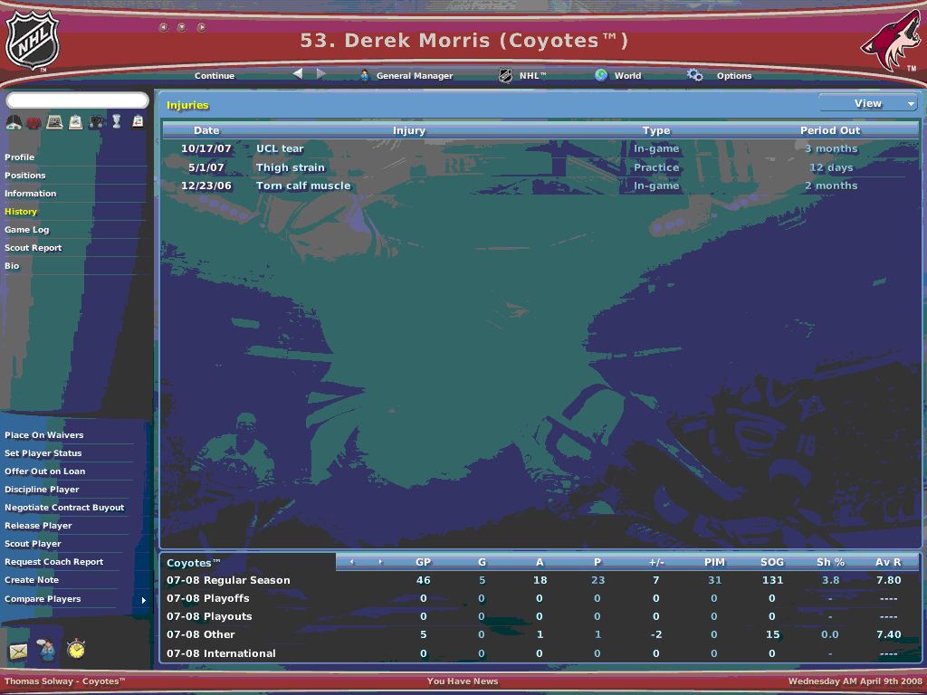The image size is (927, 695).
Task: Click Compare Players label
Action: (x=43, y=599)
